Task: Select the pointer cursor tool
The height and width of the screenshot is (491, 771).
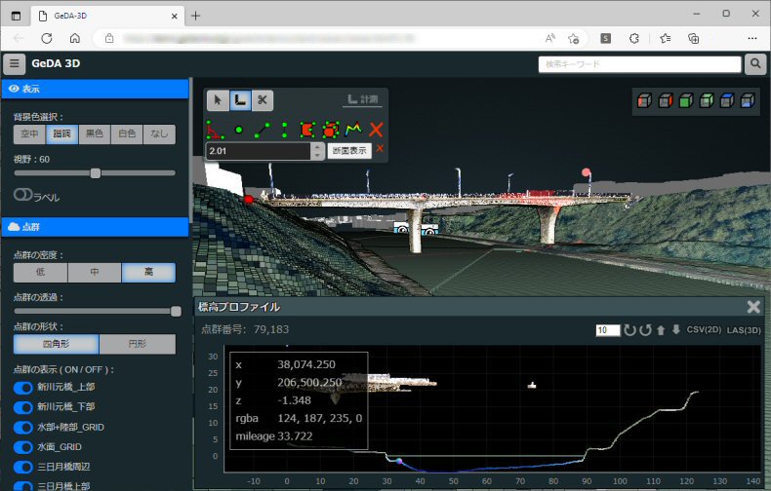Action: click(x=219, y=99)
